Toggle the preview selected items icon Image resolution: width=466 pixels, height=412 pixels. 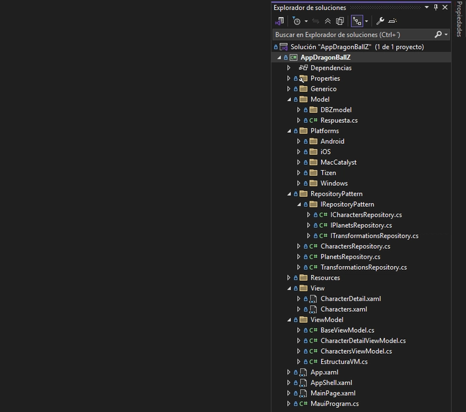392,21
